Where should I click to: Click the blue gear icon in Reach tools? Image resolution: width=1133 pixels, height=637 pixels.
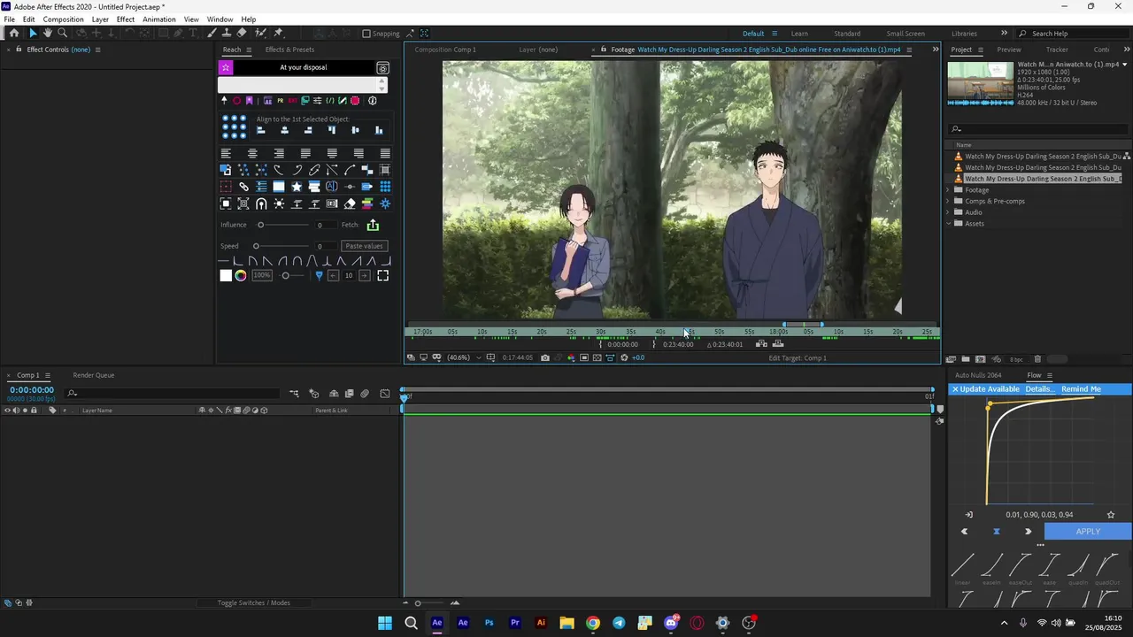pos(385,203)
